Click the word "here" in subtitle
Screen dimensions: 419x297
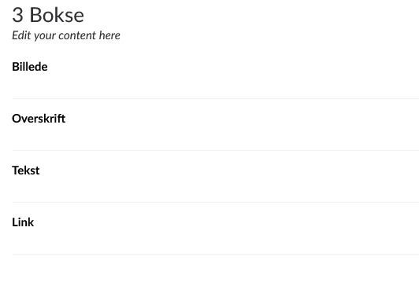(109, 35)
